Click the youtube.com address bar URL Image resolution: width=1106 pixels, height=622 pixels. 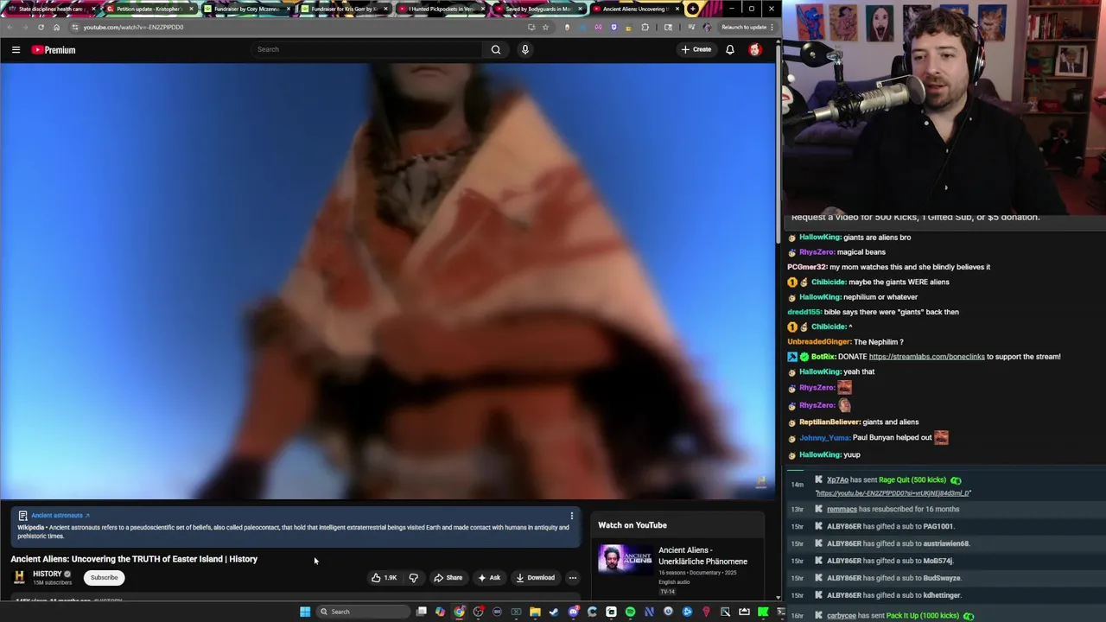133,27
